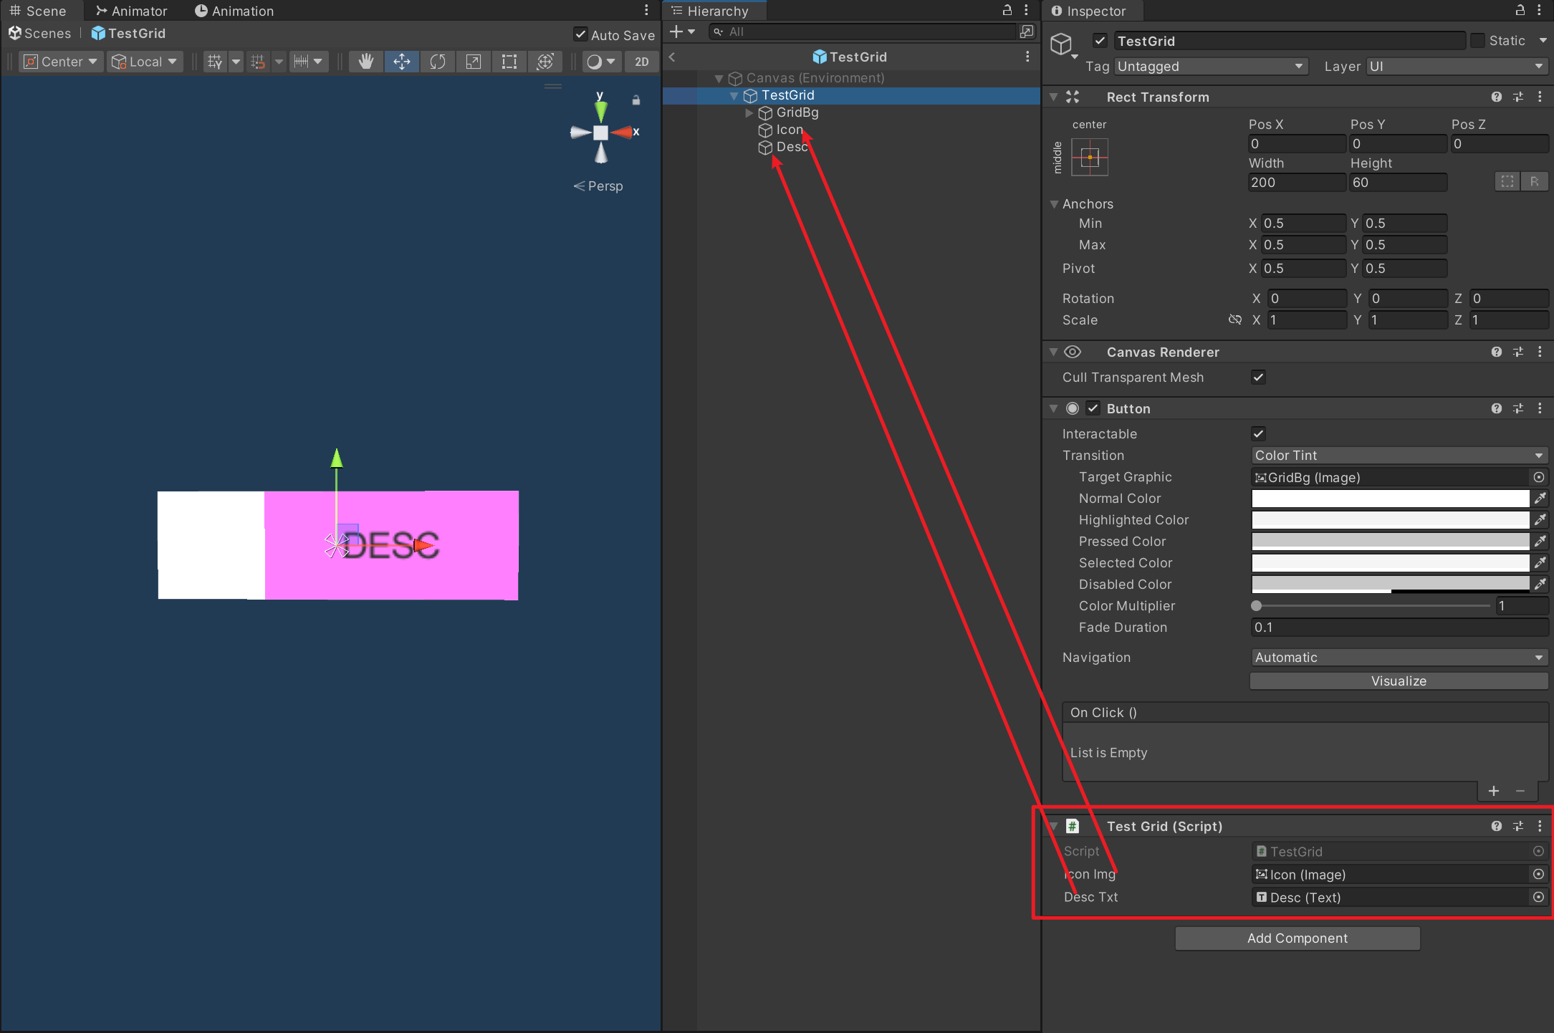Uncheck Cull Transparent Mesh
Viewport: 1554px width, 1033px height.
click(1258, 378)
